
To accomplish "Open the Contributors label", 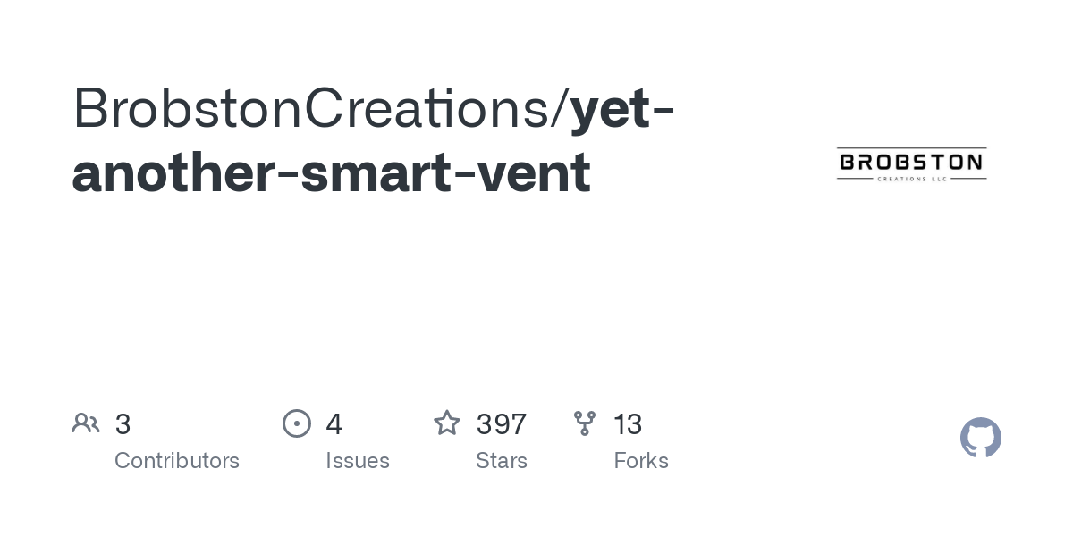I will click(177, 461).
